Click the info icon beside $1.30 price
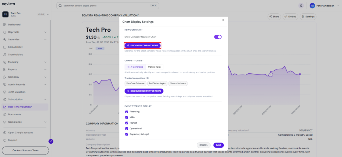Image resolution: width=342 pixels, height=157 pixels. point(99,37)
